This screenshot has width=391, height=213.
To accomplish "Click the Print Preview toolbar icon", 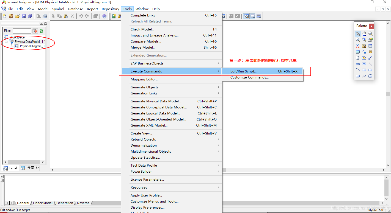I will point(38,16).
